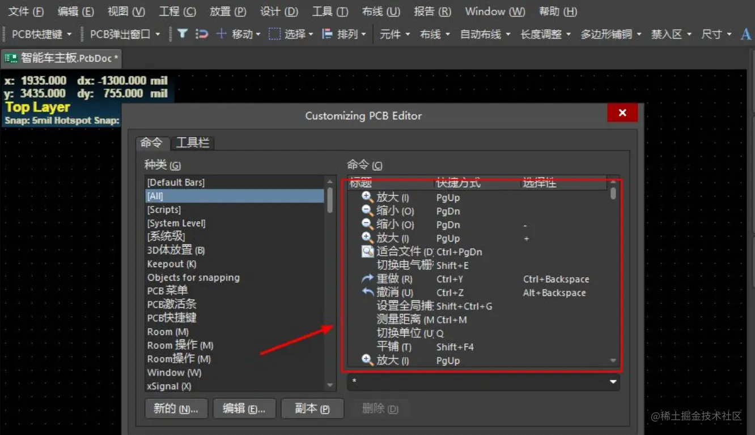Click the 选择性 column header

pyautogui.click(x=564, y=183)
